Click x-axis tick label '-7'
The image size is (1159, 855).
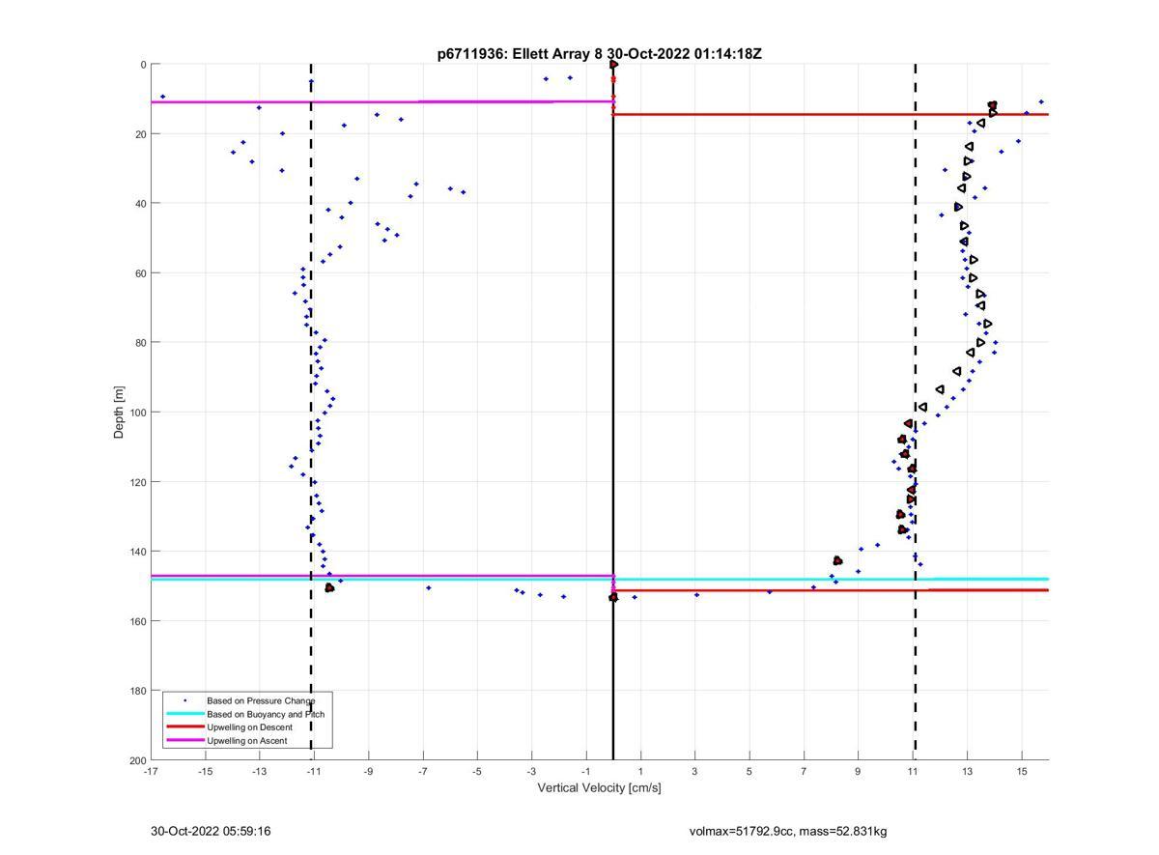[423, 771]
